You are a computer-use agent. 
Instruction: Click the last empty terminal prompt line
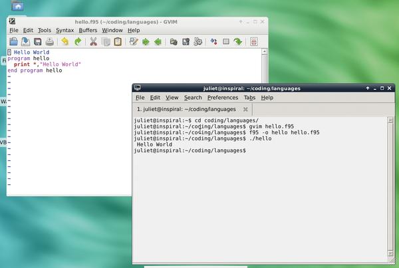pos(190,150)
